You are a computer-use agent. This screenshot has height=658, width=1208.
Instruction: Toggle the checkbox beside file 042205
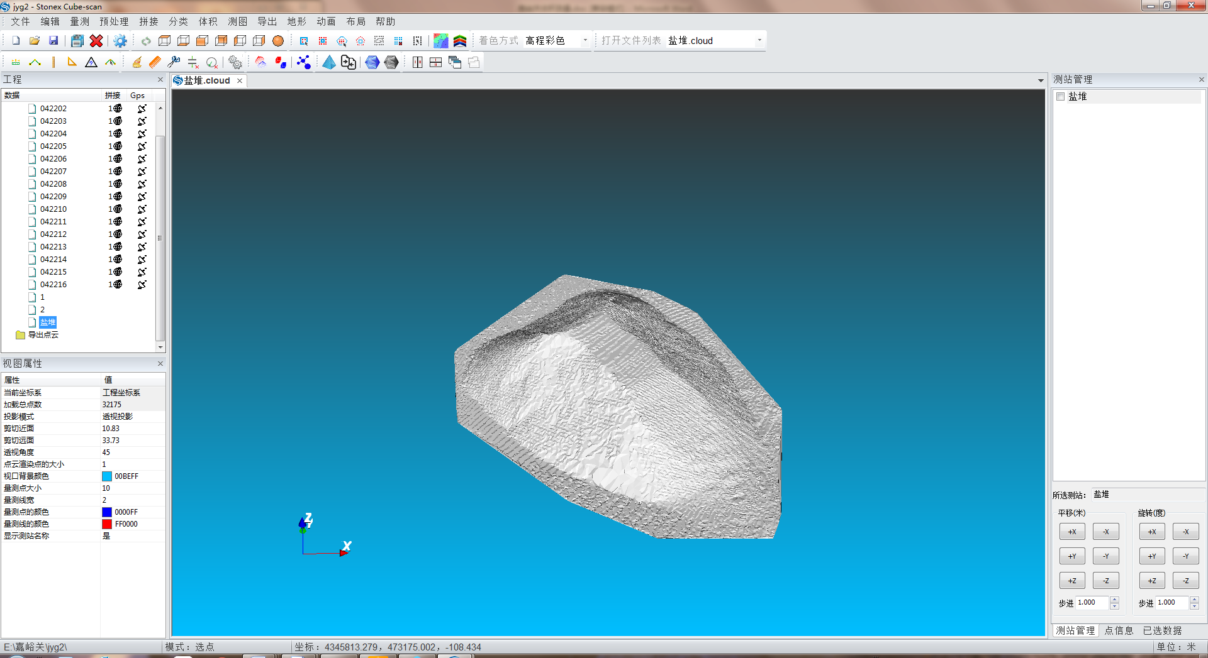coord(32,146)
